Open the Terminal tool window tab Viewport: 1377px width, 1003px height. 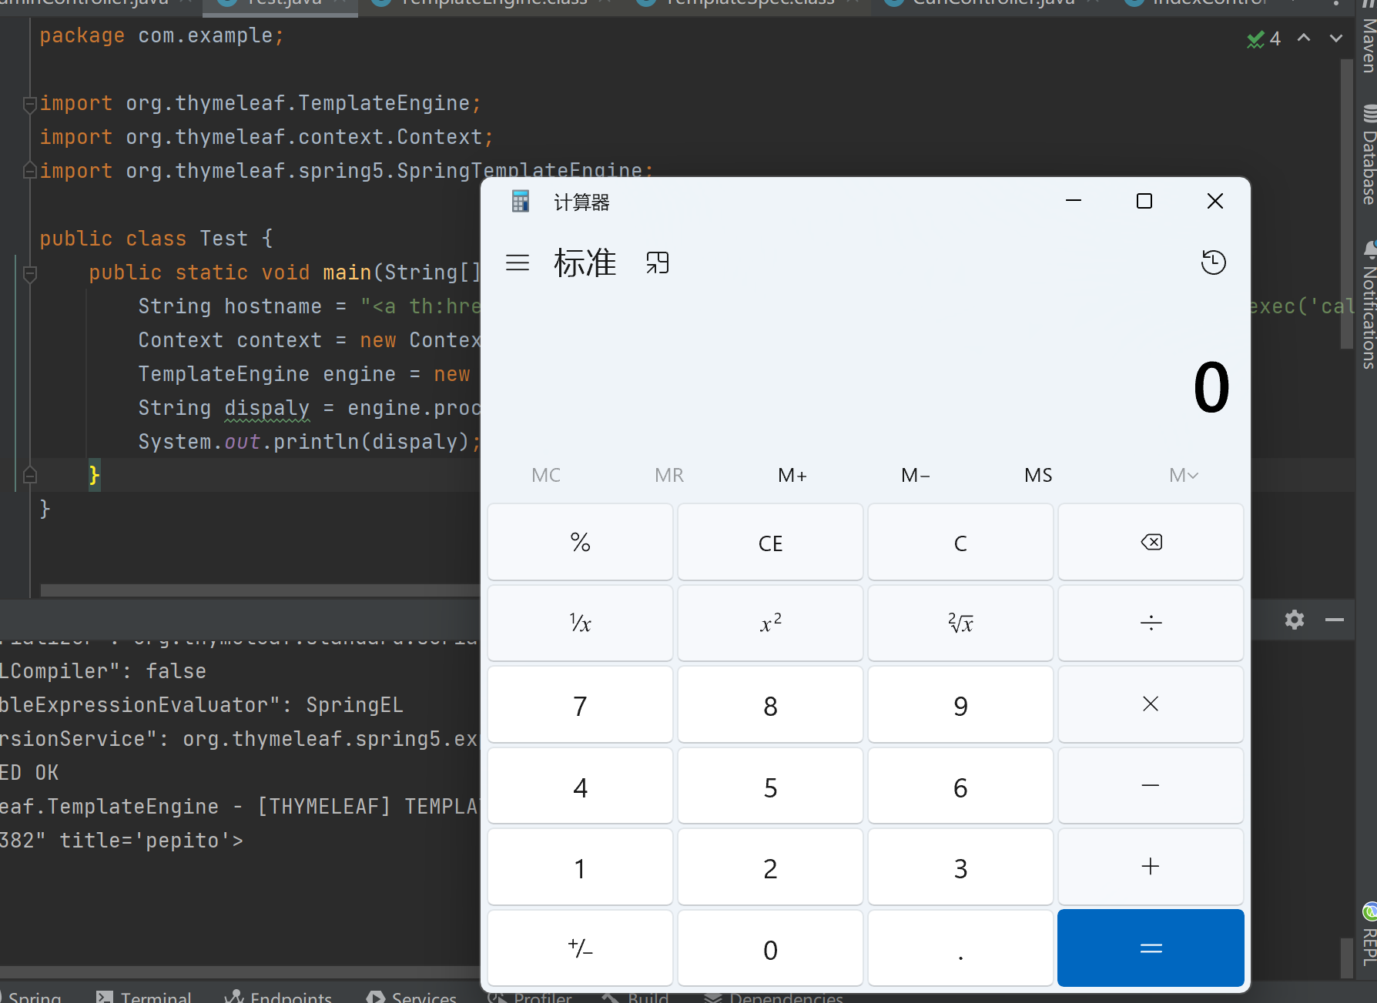(145, 996)
